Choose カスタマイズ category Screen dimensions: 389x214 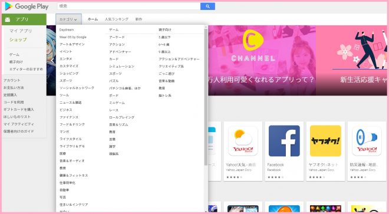tap(69, 66)
